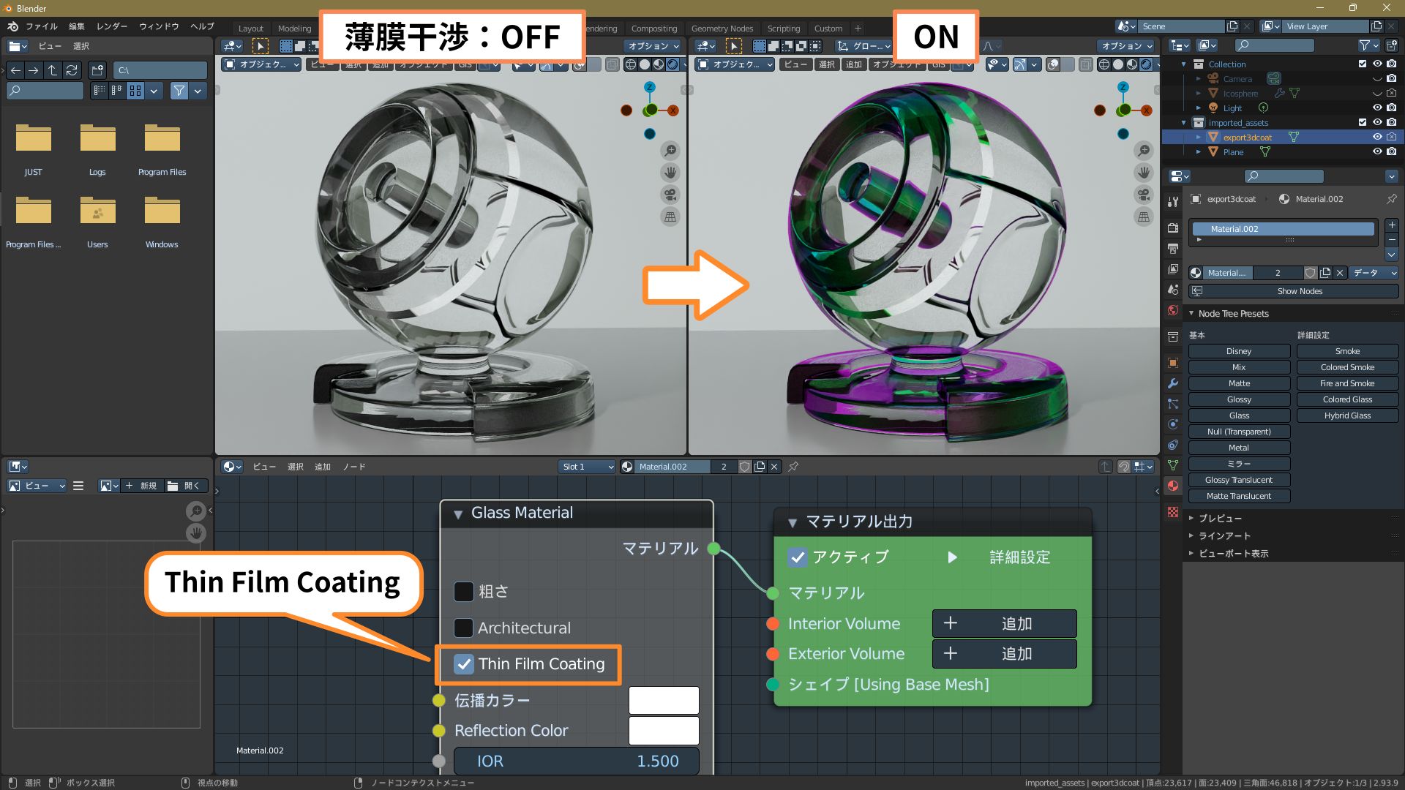Switch to the Geometry Nodes workspace tab

coord(722,29)
